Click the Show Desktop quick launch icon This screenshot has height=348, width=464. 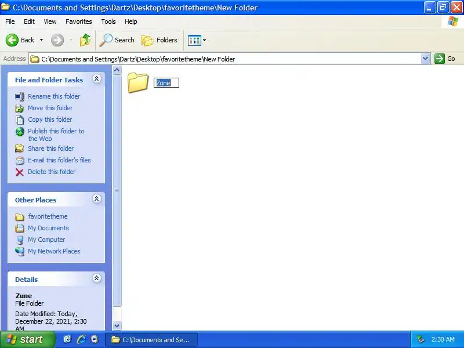click(x=67, y=339)
